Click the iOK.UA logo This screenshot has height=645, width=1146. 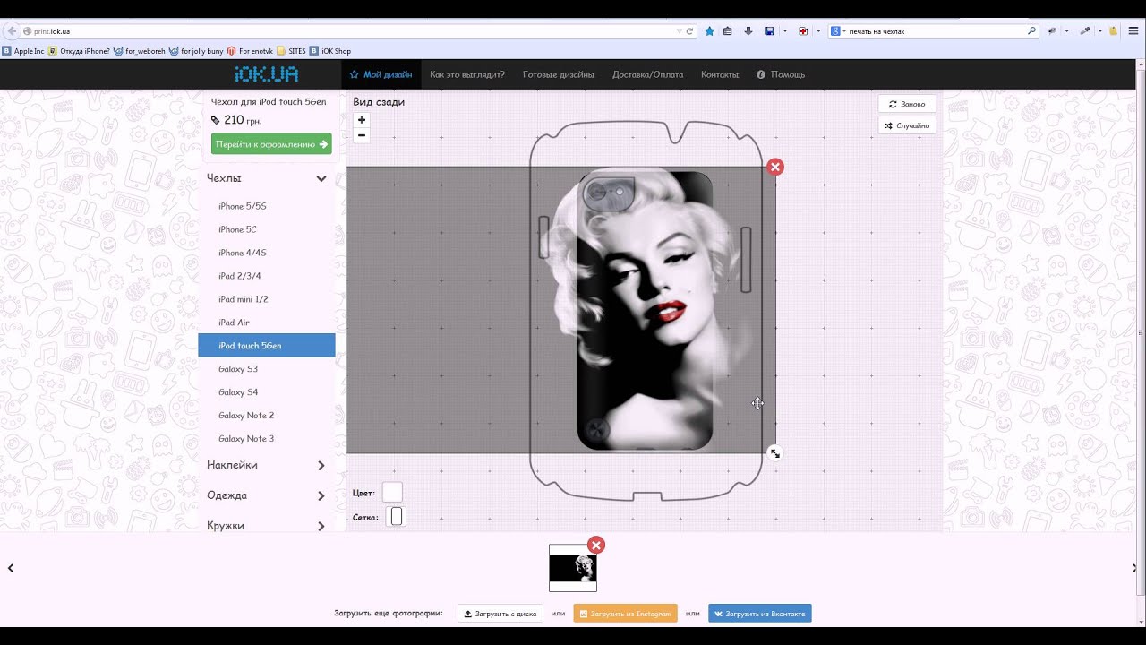[x=267, y=74]
